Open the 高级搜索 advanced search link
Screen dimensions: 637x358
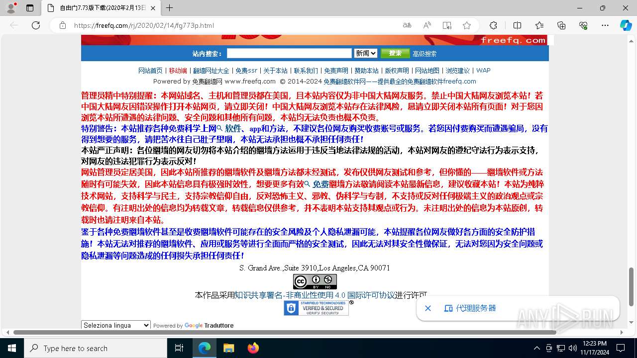[425, 54]
